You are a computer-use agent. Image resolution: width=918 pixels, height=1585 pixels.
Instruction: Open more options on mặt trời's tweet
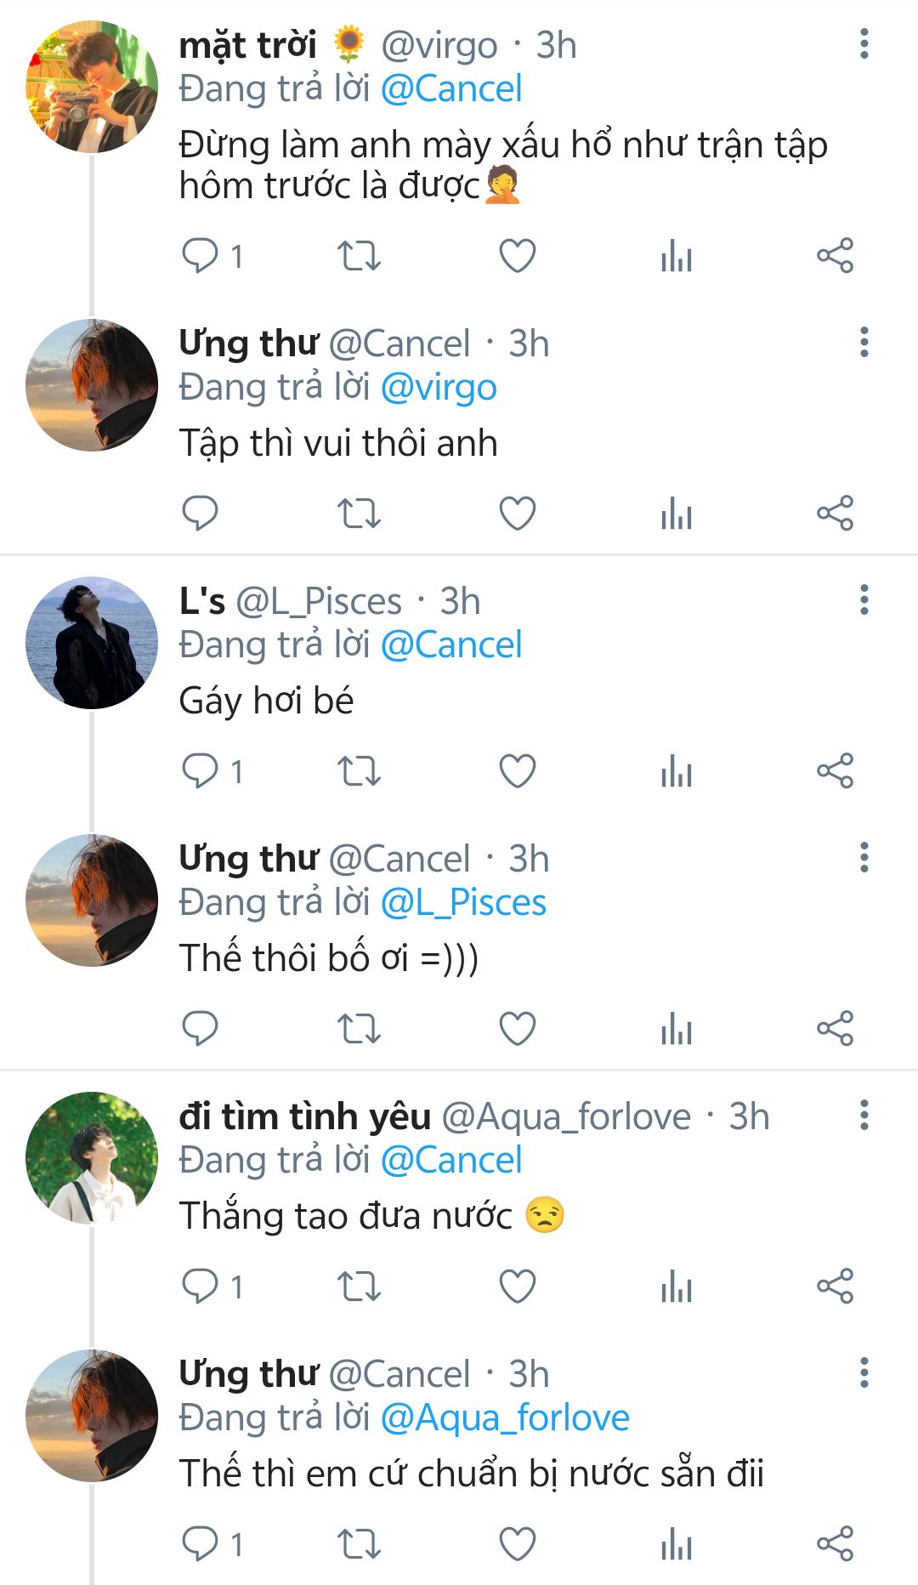[864, 44]
